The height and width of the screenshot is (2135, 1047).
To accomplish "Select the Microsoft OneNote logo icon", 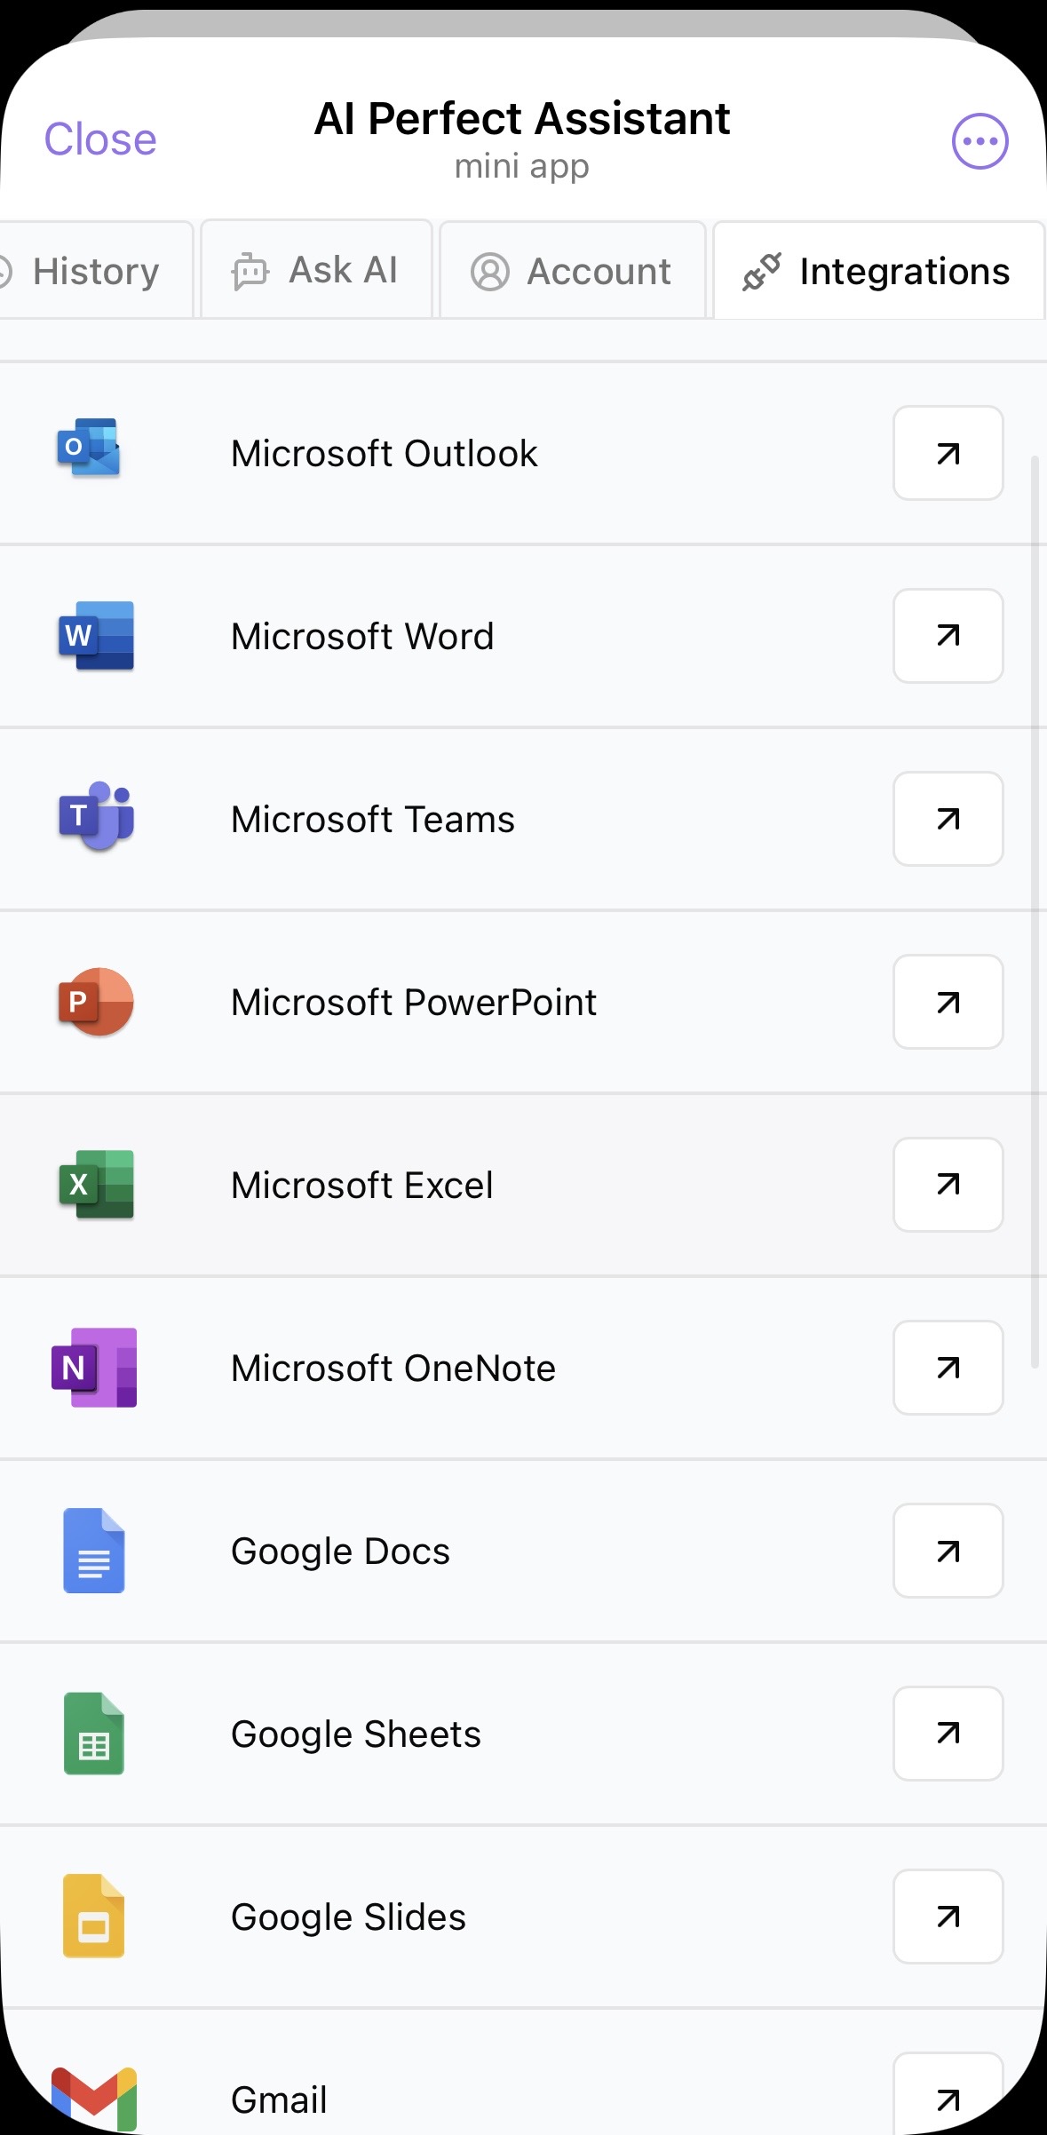I will pyautogui.click(x=94, y=1368).
